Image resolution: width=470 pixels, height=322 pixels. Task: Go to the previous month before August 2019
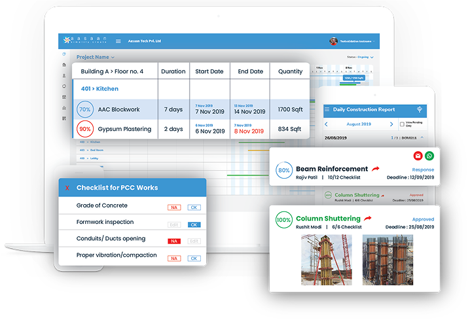tap(327, 124)
